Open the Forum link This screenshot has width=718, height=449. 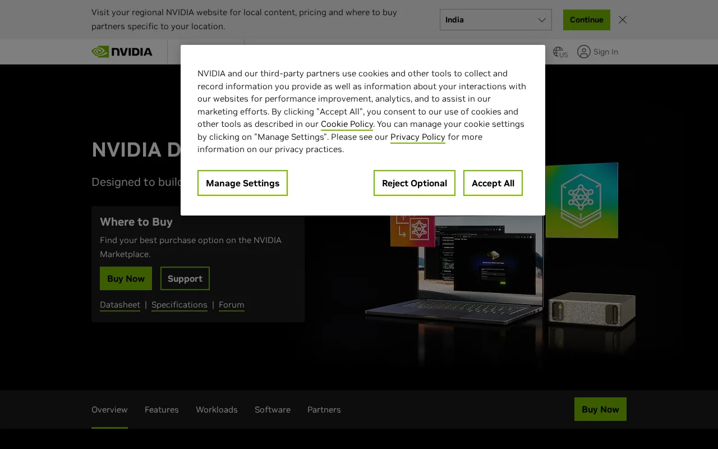click(x=232, y=305)
